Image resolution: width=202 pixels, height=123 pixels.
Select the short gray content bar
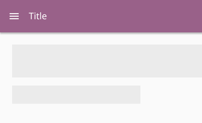click(x=76, y=95)
